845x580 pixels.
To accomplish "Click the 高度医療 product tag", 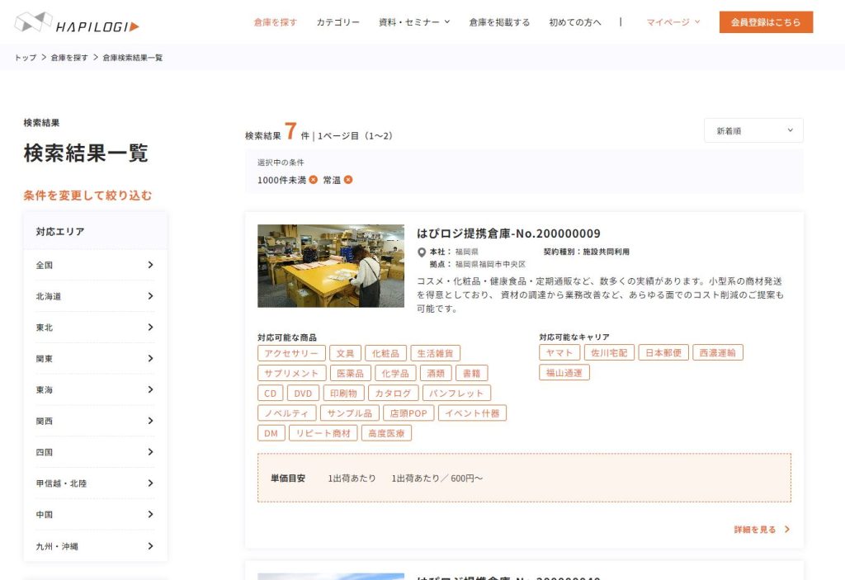I will click(386, 433).
